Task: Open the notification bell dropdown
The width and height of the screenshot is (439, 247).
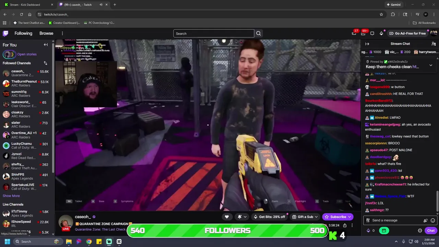Action: [242, 217]
